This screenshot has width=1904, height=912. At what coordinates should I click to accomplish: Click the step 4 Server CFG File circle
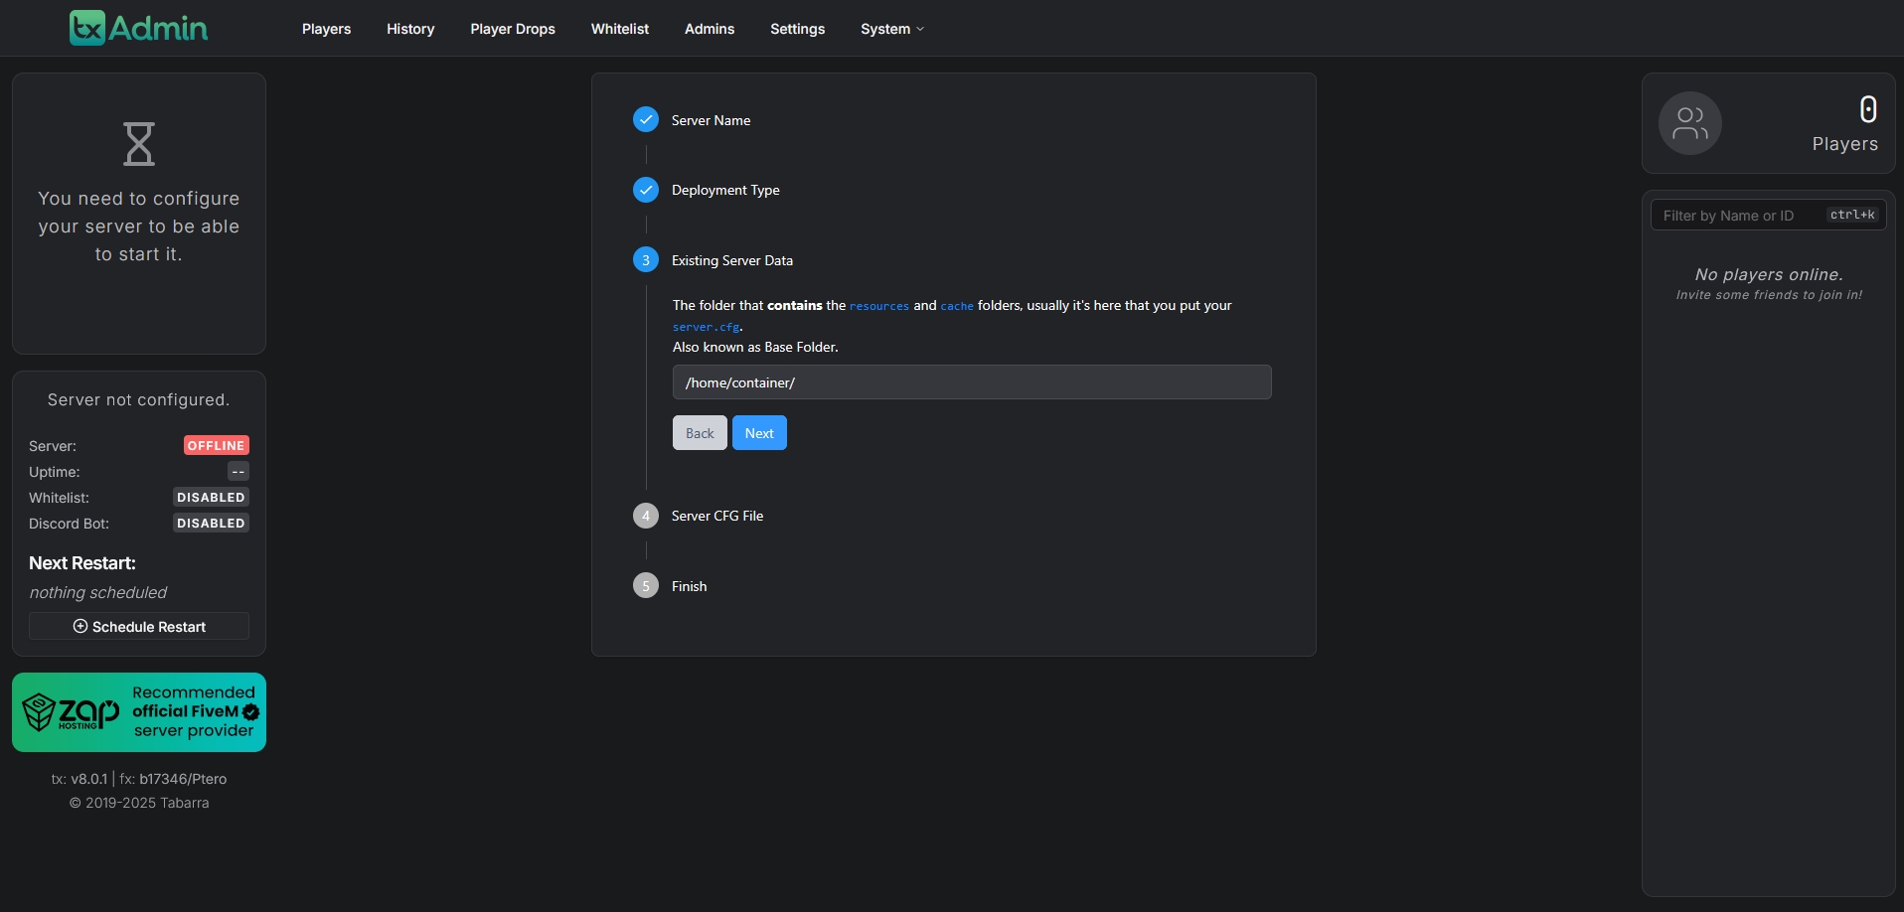(646, 516)
